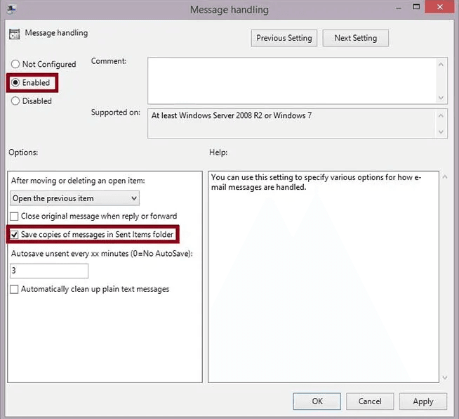Click the 'Autosave unsent every xx minutes' label
This screenshot has height=419, width=459.
pyautogui.click(x=102, y=254)
